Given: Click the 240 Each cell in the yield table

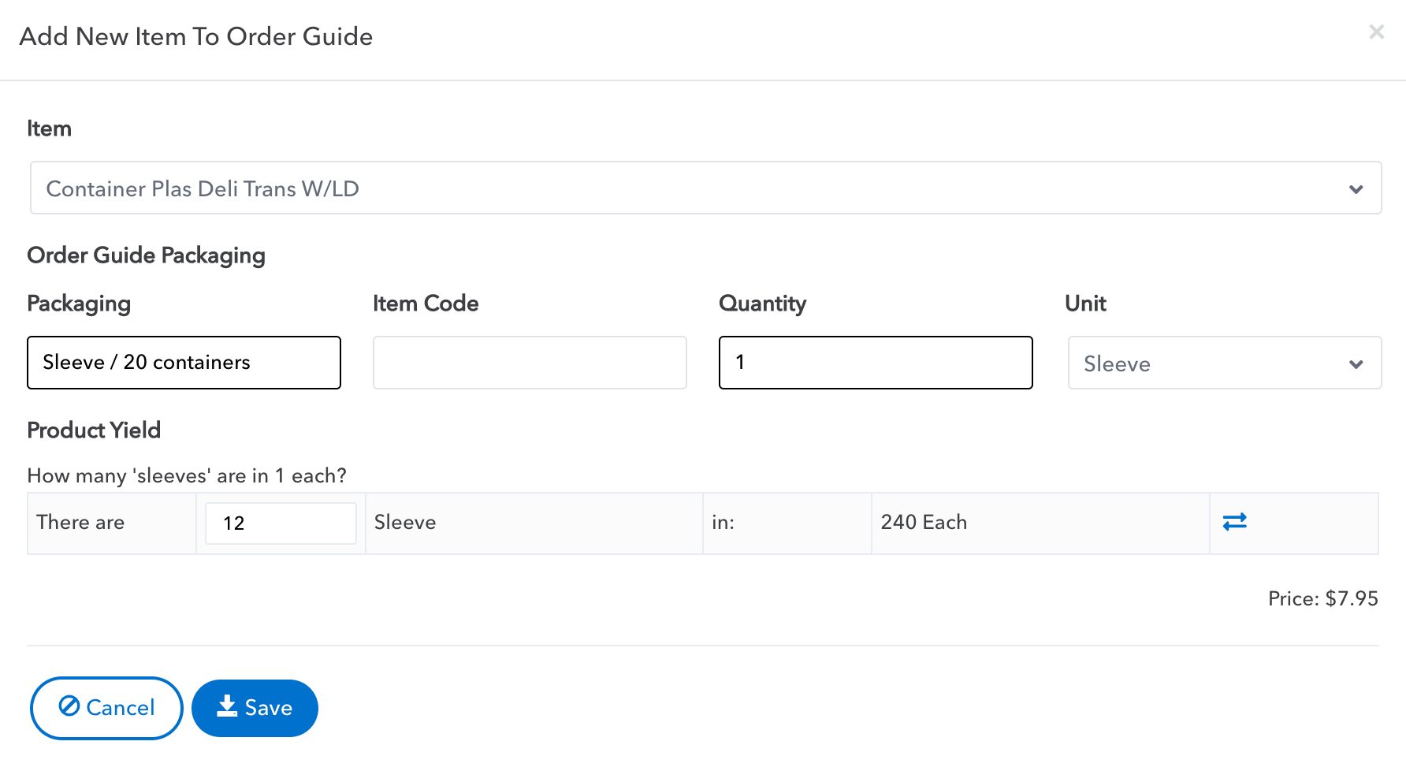Looking at the screenshot, I should (x=924, y=522).
